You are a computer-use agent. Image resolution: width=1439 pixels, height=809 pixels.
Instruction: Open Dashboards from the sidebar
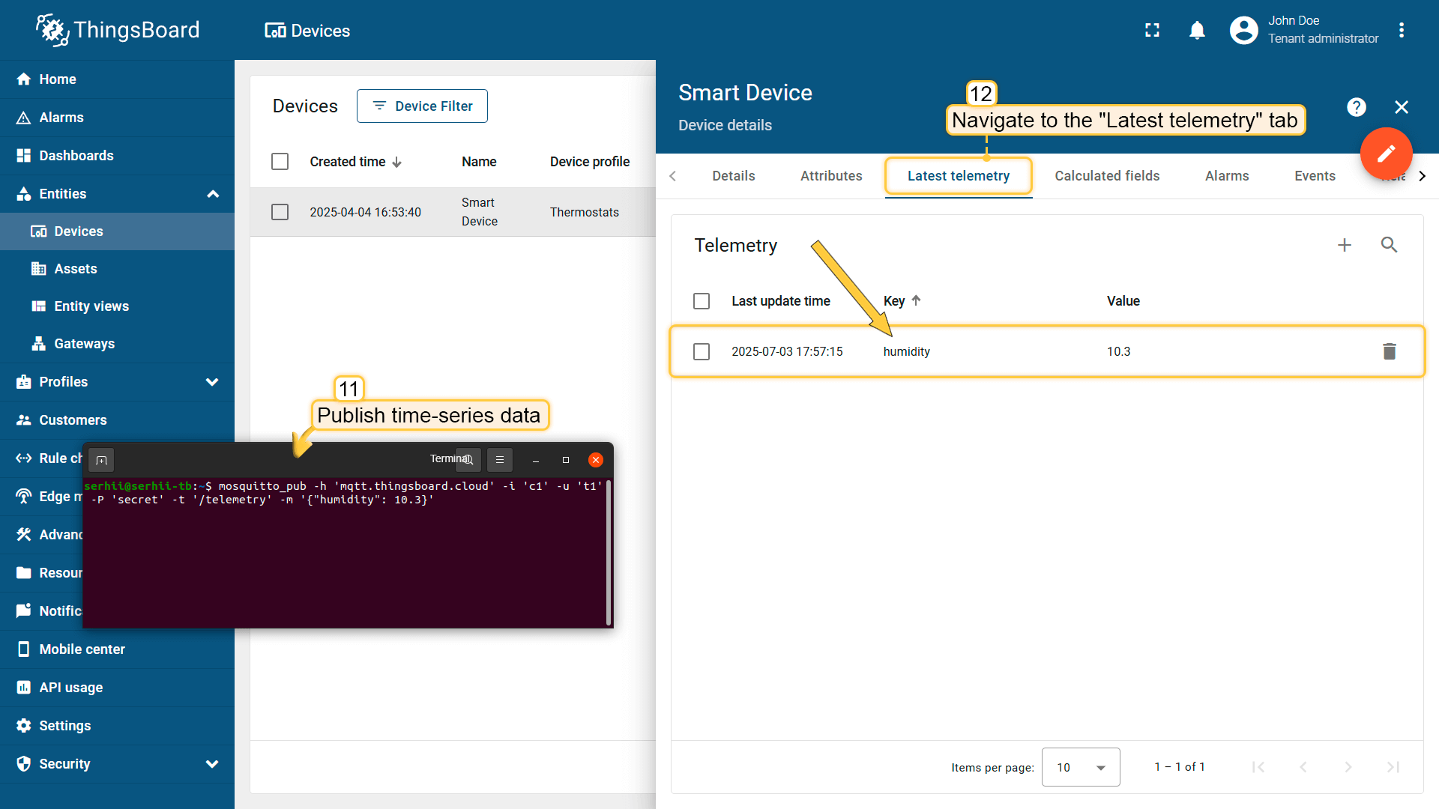76,156
